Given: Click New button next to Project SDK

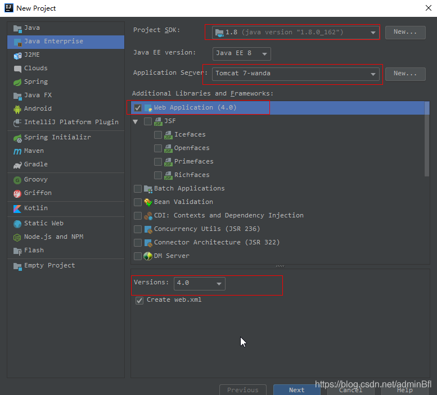Looking at the screenshot, I should click(406, 33).
